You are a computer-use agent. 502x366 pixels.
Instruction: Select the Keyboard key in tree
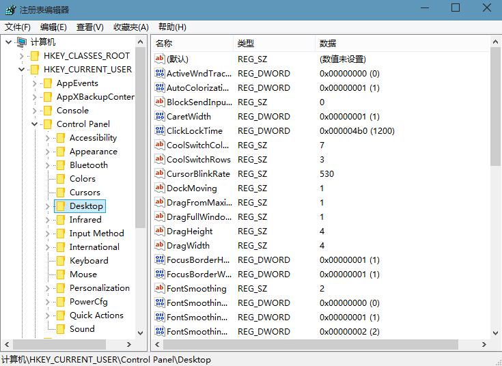tap(89, 261)
